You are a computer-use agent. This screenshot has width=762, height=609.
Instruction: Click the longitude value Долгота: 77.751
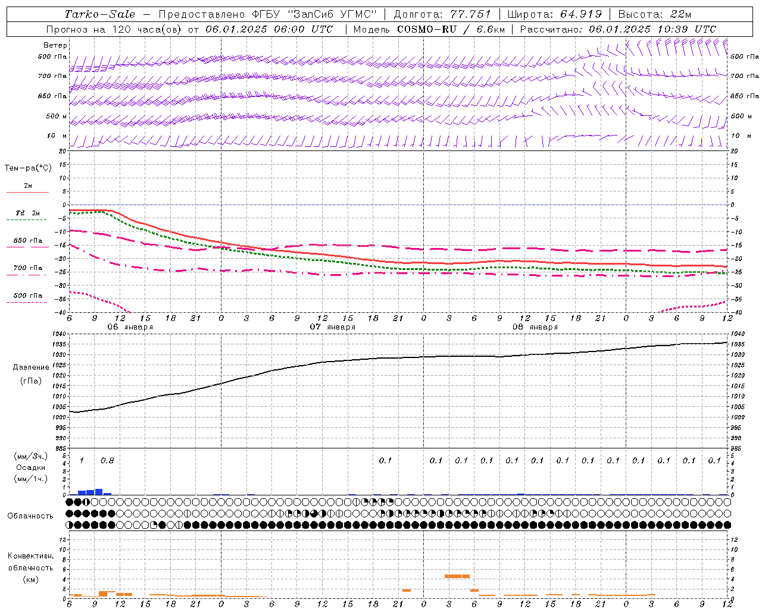tap(442, 14)
